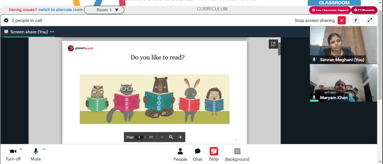
Task: Reset zoom using magnifier icon
Action: pyautogui.click(x=171, y=137)
